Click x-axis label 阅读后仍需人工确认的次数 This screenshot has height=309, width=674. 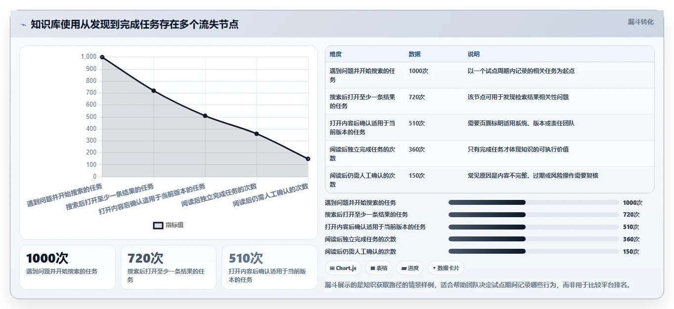270,195
